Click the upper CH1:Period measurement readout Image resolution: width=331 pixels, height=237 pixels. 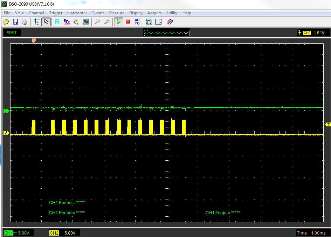67,203
